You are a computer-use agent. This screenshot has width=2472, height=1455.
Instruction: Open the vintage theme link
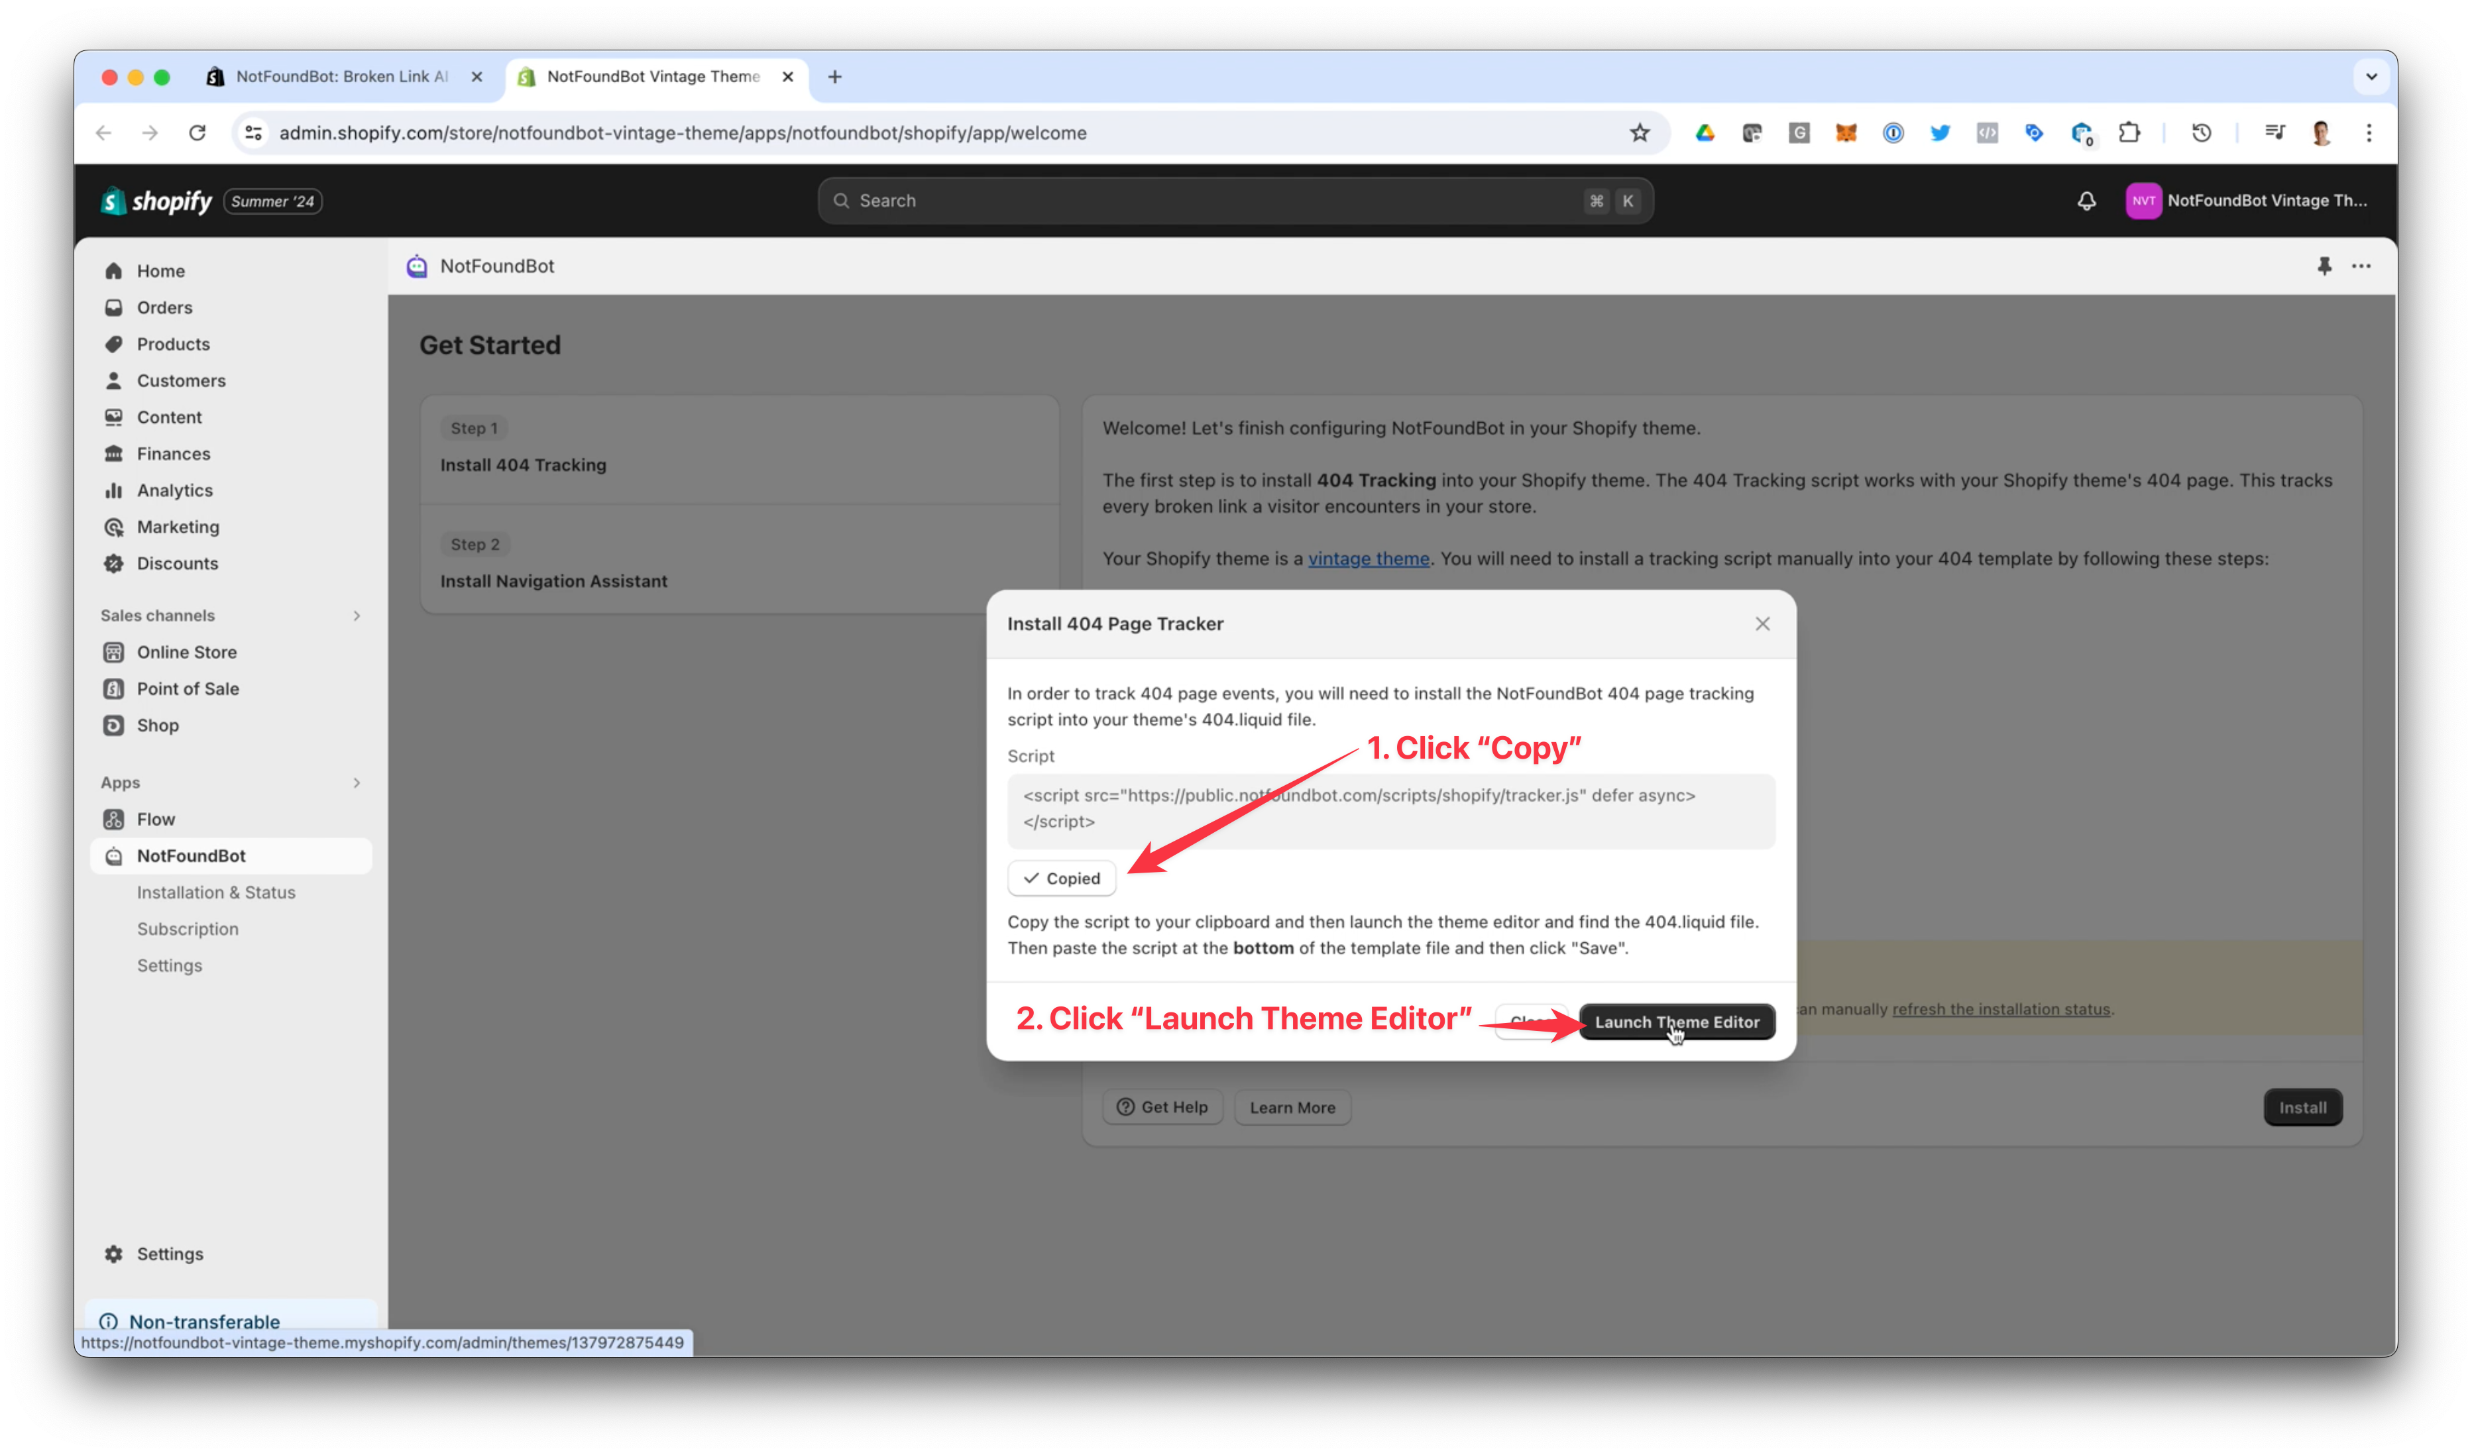1369,558
